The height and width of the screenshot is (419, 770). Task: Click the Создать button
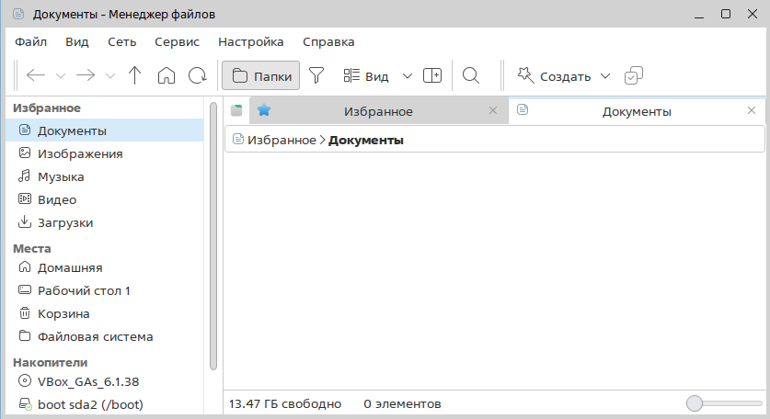coord(554,75)
